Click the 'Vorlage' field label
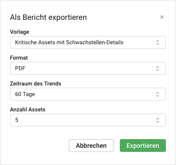 19,32
